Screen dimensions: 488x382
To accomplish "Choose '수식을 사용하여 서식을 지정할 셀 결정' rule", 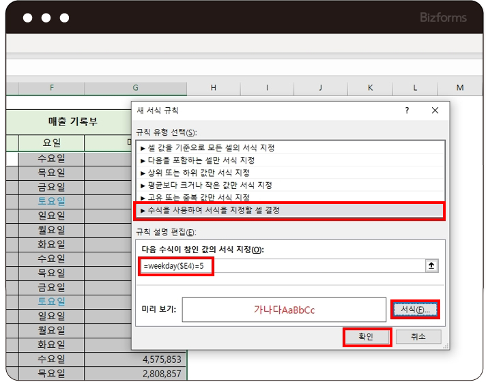I will coord(214,210).
